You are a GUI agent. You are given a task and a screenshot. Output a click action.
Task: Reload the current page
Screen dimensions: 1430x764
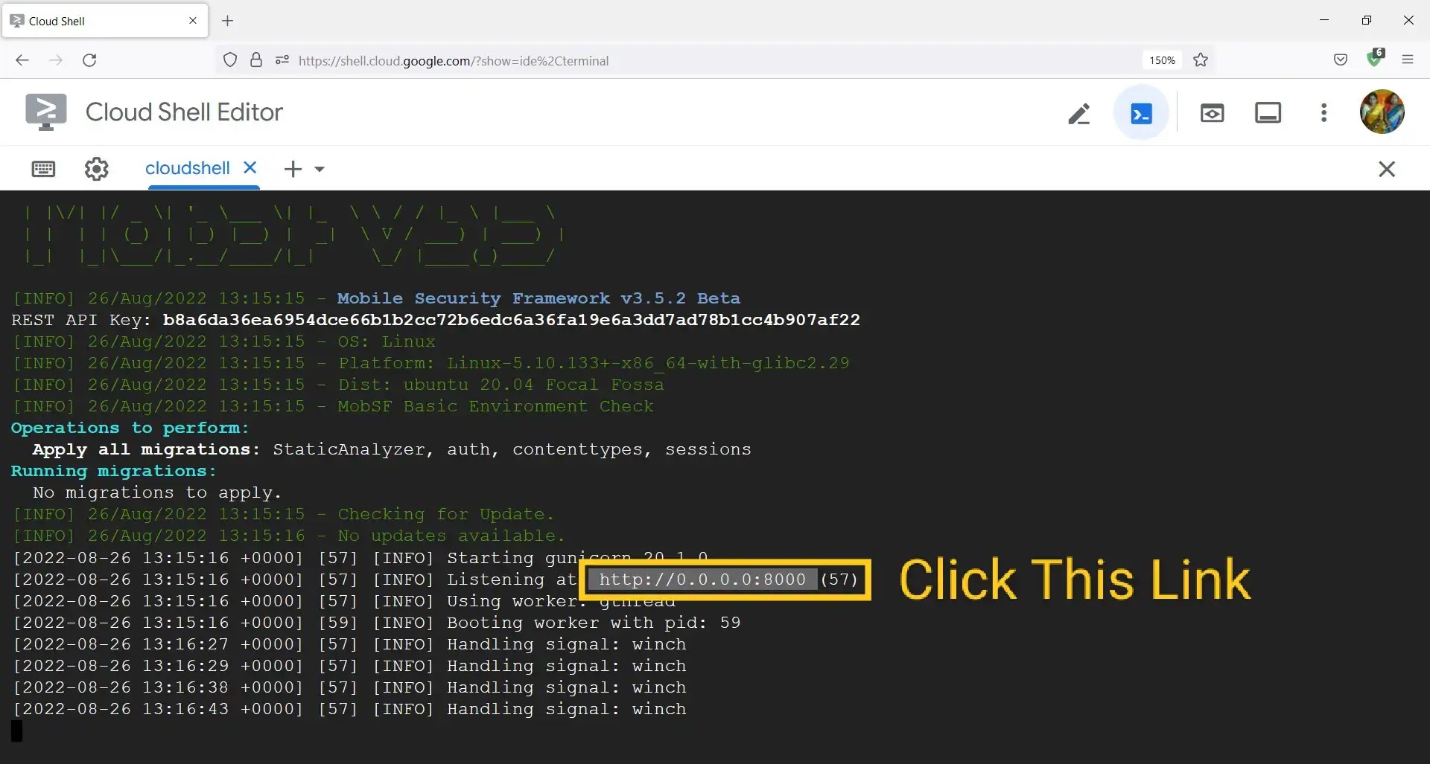pos(89,60)
